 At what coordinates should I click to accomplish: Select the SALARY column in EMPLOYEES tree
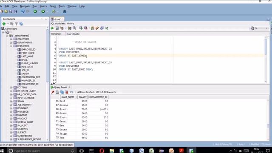coord(25,74)
